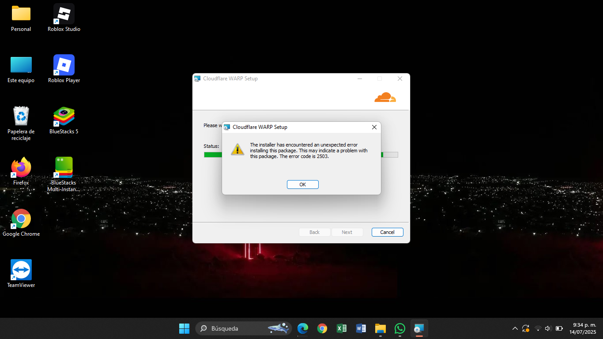The width and height of the screenshot is (603, 339).
Task: Select the TeamViewer desktop shortcut
Action: pos(21,274)
